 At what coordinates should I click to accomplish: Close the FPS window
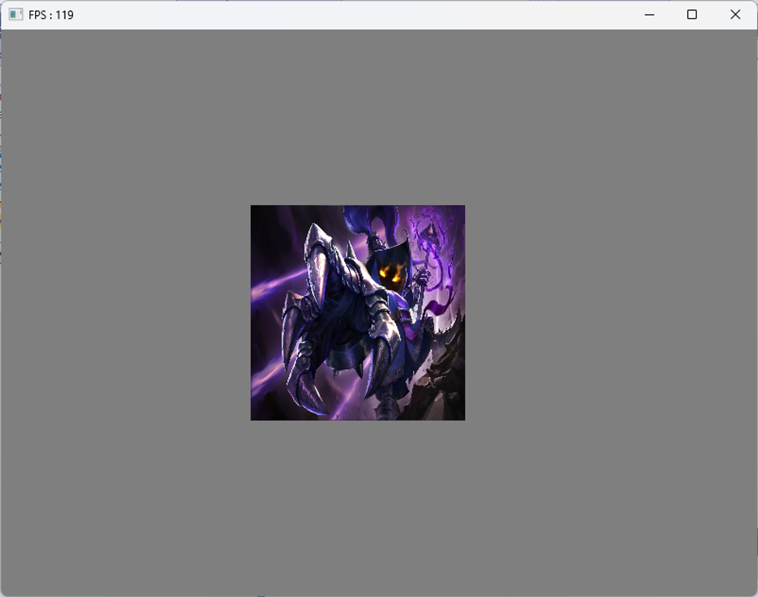[735, 15]
